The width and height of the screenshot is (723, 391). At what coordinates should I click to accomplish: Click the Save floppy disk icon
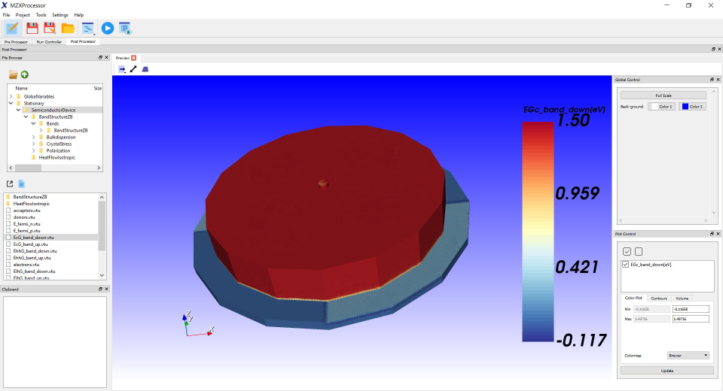tap(32, 28)
